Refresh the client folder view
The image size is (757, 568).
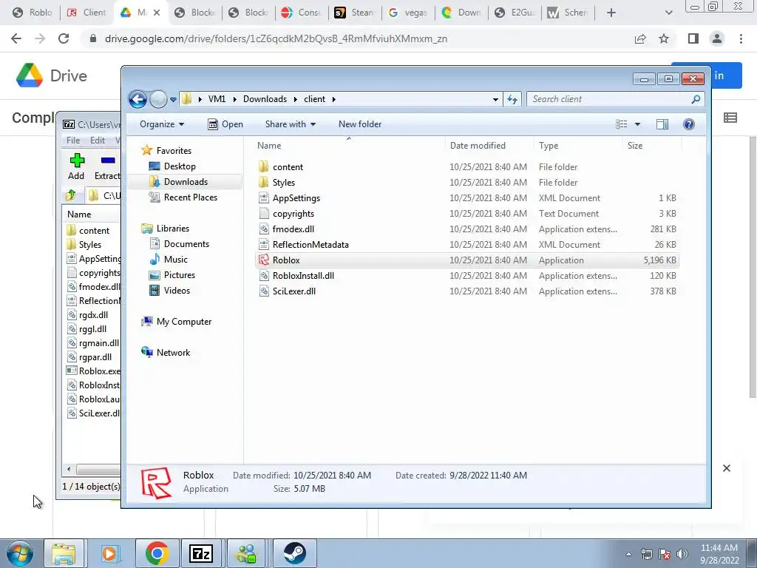(x=512, y=100)
